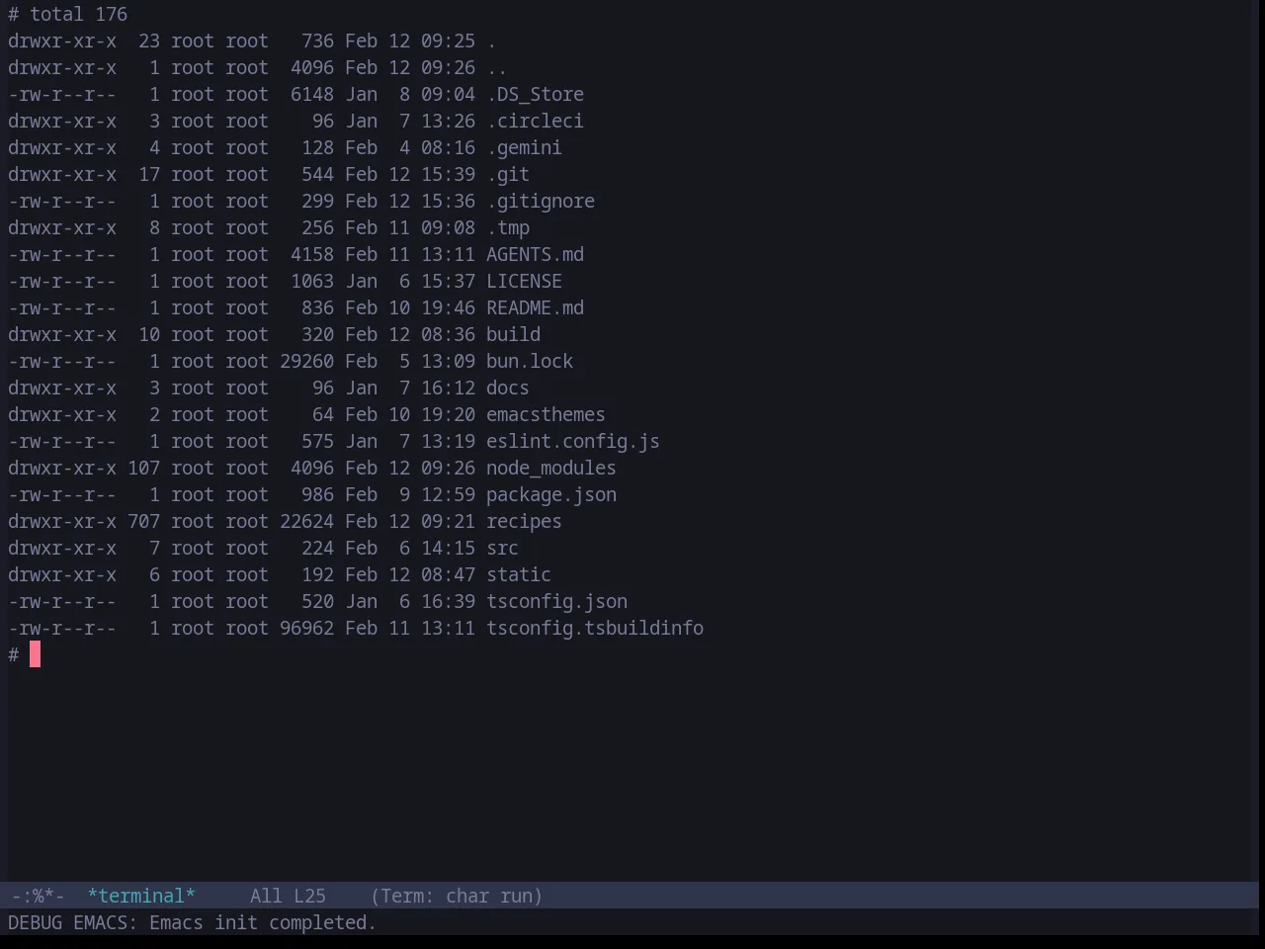Click the .gemini directory entry
The height and width of the screenshot is (949, 1265).
[x=524, y=147]
